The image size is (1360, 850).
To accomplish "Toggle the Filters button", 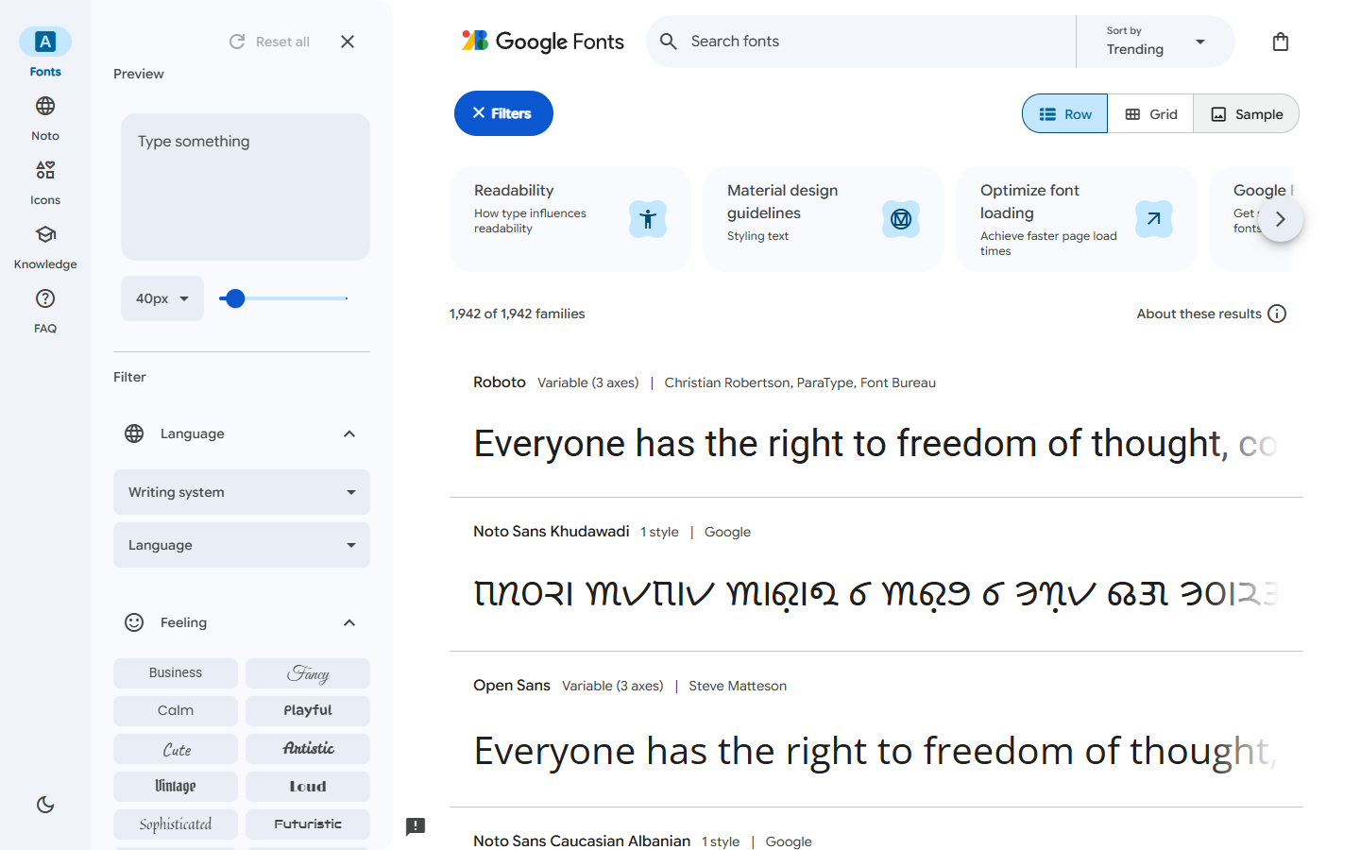I will coord(503,113).
